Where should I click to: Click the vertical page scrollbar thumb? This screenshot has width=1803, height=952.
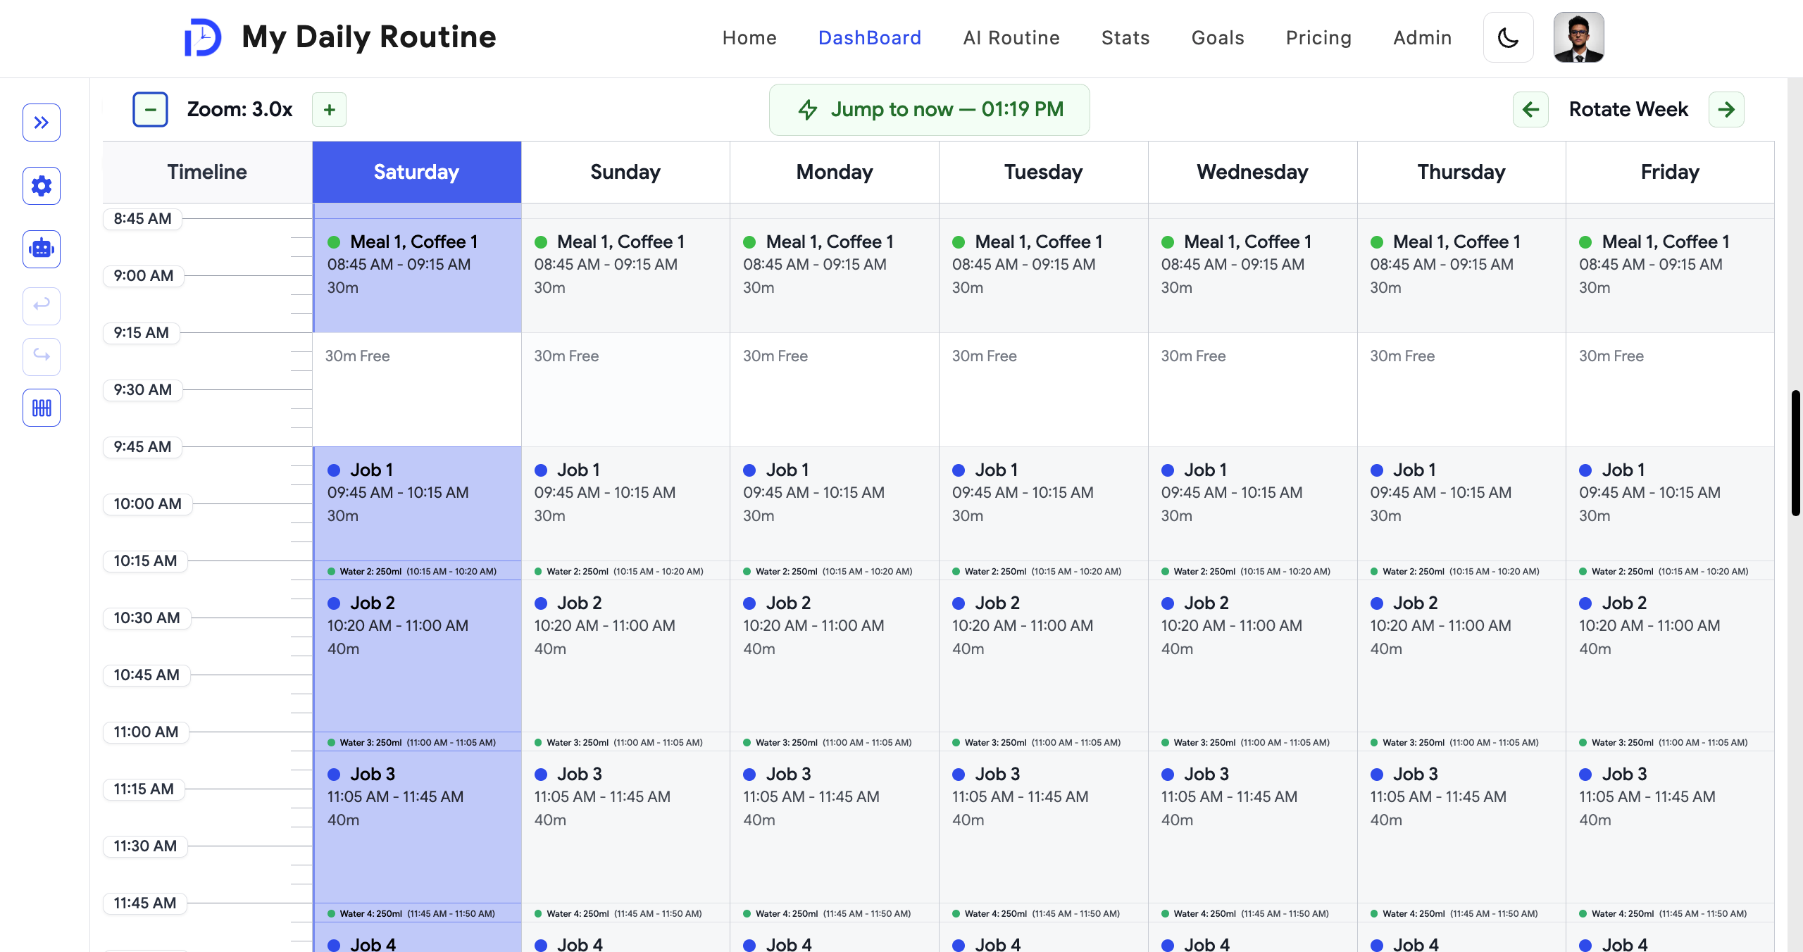point(1795,453)
